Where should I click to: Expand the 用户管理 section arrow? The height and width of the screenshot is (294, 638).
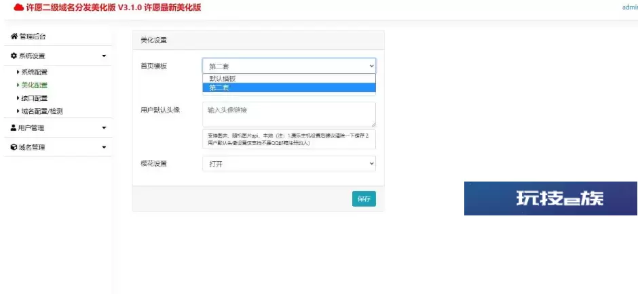(104, 128)
